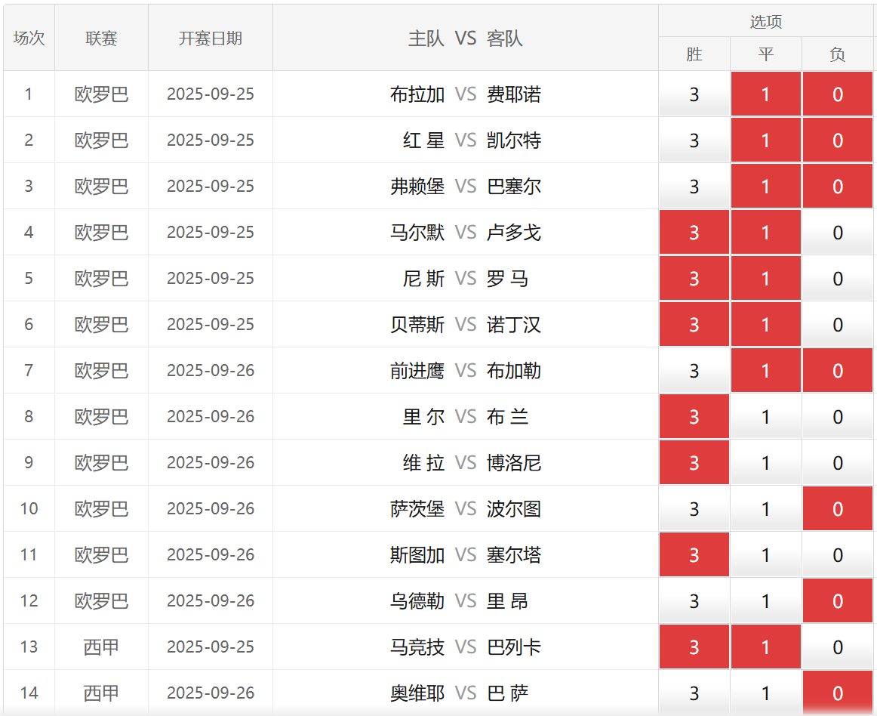Screen dimensions: 877x716
Task: Deselect loss option 0 for 乌德勒 VS 里昂
Action: (837, 601)
